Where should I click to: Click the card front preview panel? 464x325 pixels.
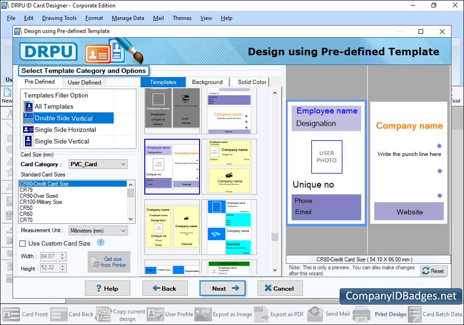click(326, 163)
